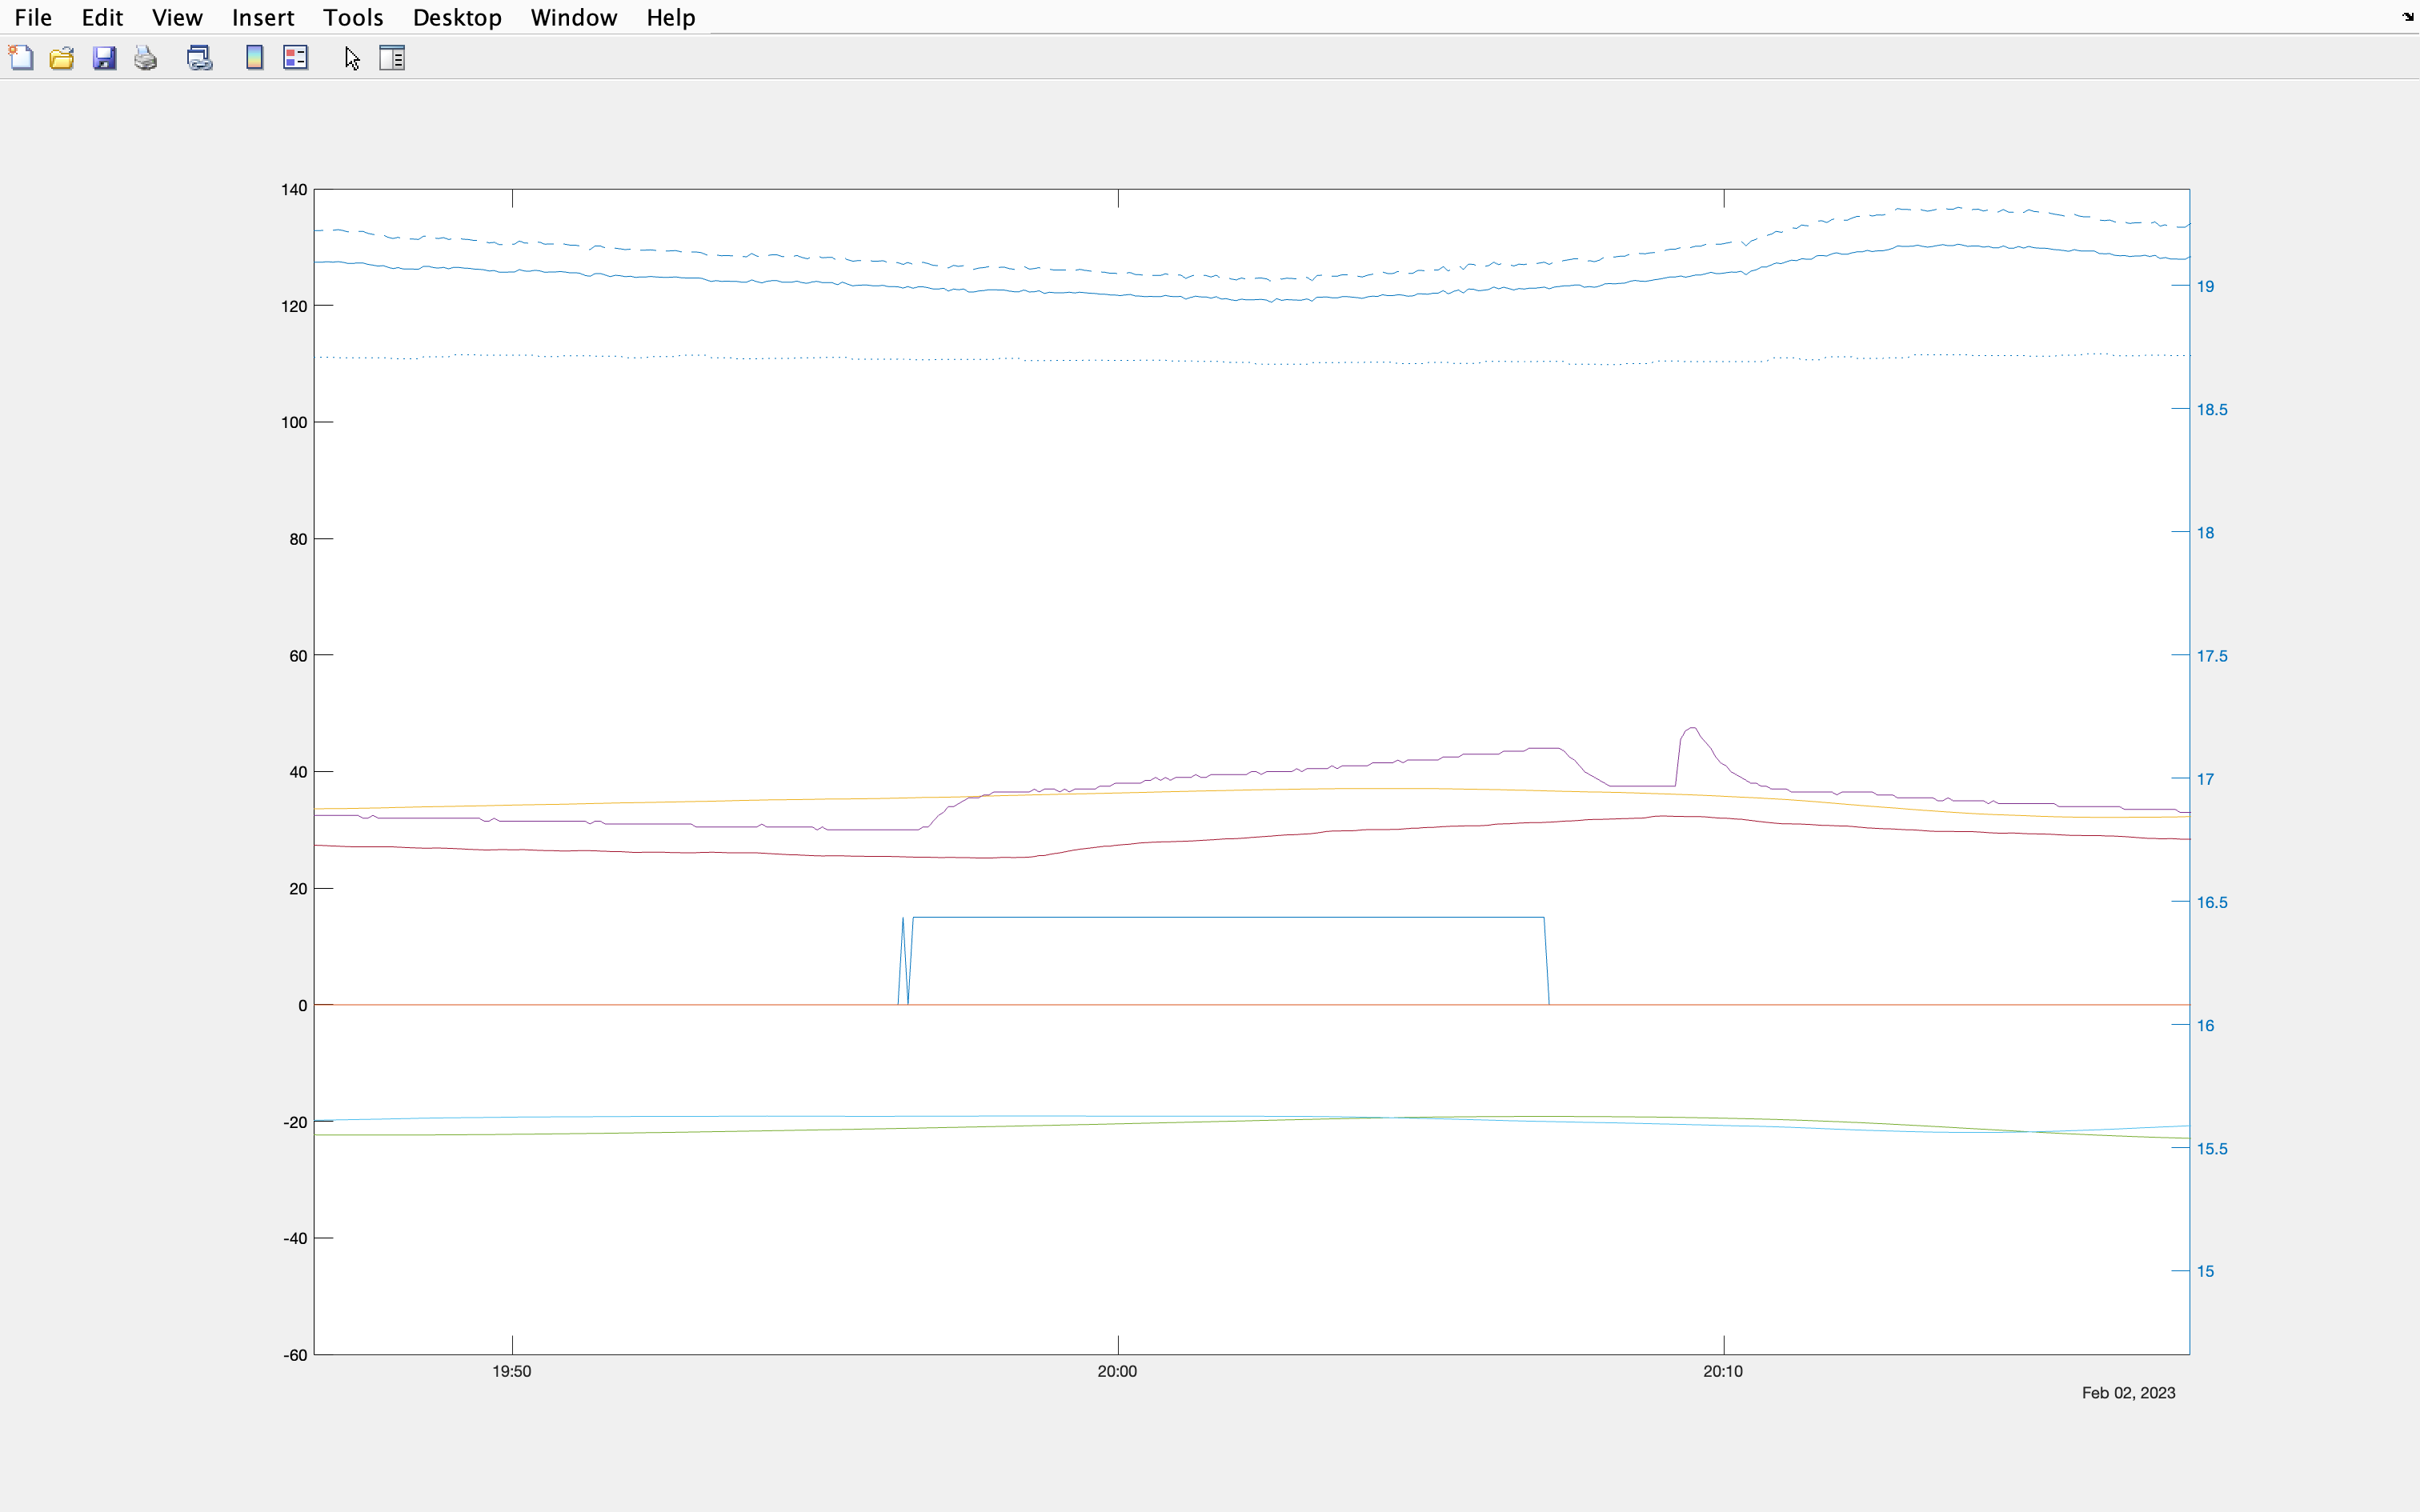Click the 19:50 x-axis tick label
This screenshot has height=1512, width=2420.
[511, 1371]
